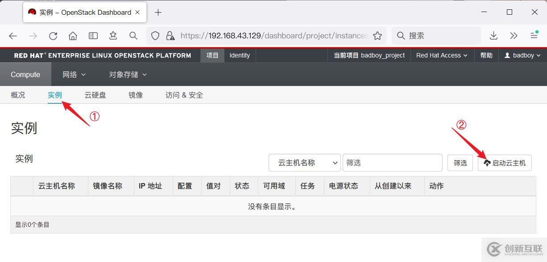Open the browser hamburger menu
This screenshot has width=547, height=262.
(x=534, y=36)
